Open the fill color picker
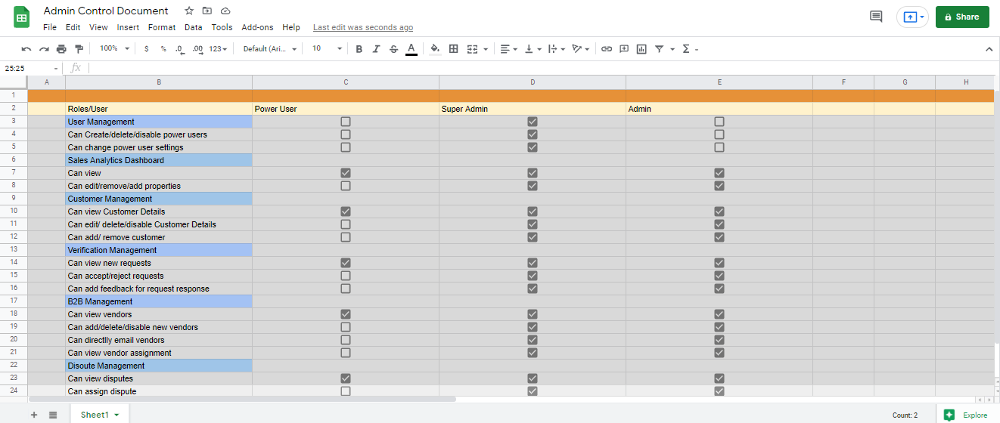Viewport: 1000px width, 423px height. (x=435, y=49)
